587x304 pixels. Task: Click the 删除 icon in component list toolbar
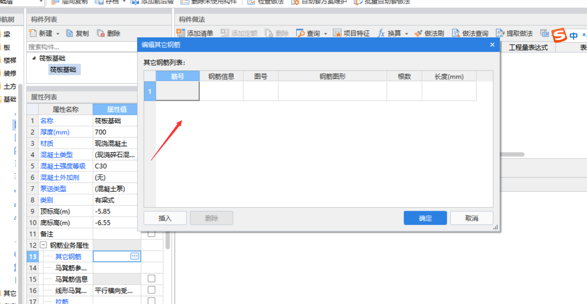coord(101,33)
